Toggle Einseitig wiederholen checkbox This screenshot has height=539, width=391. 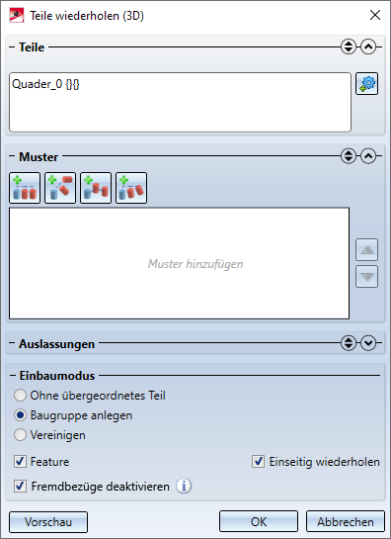[x=258, y=461]
